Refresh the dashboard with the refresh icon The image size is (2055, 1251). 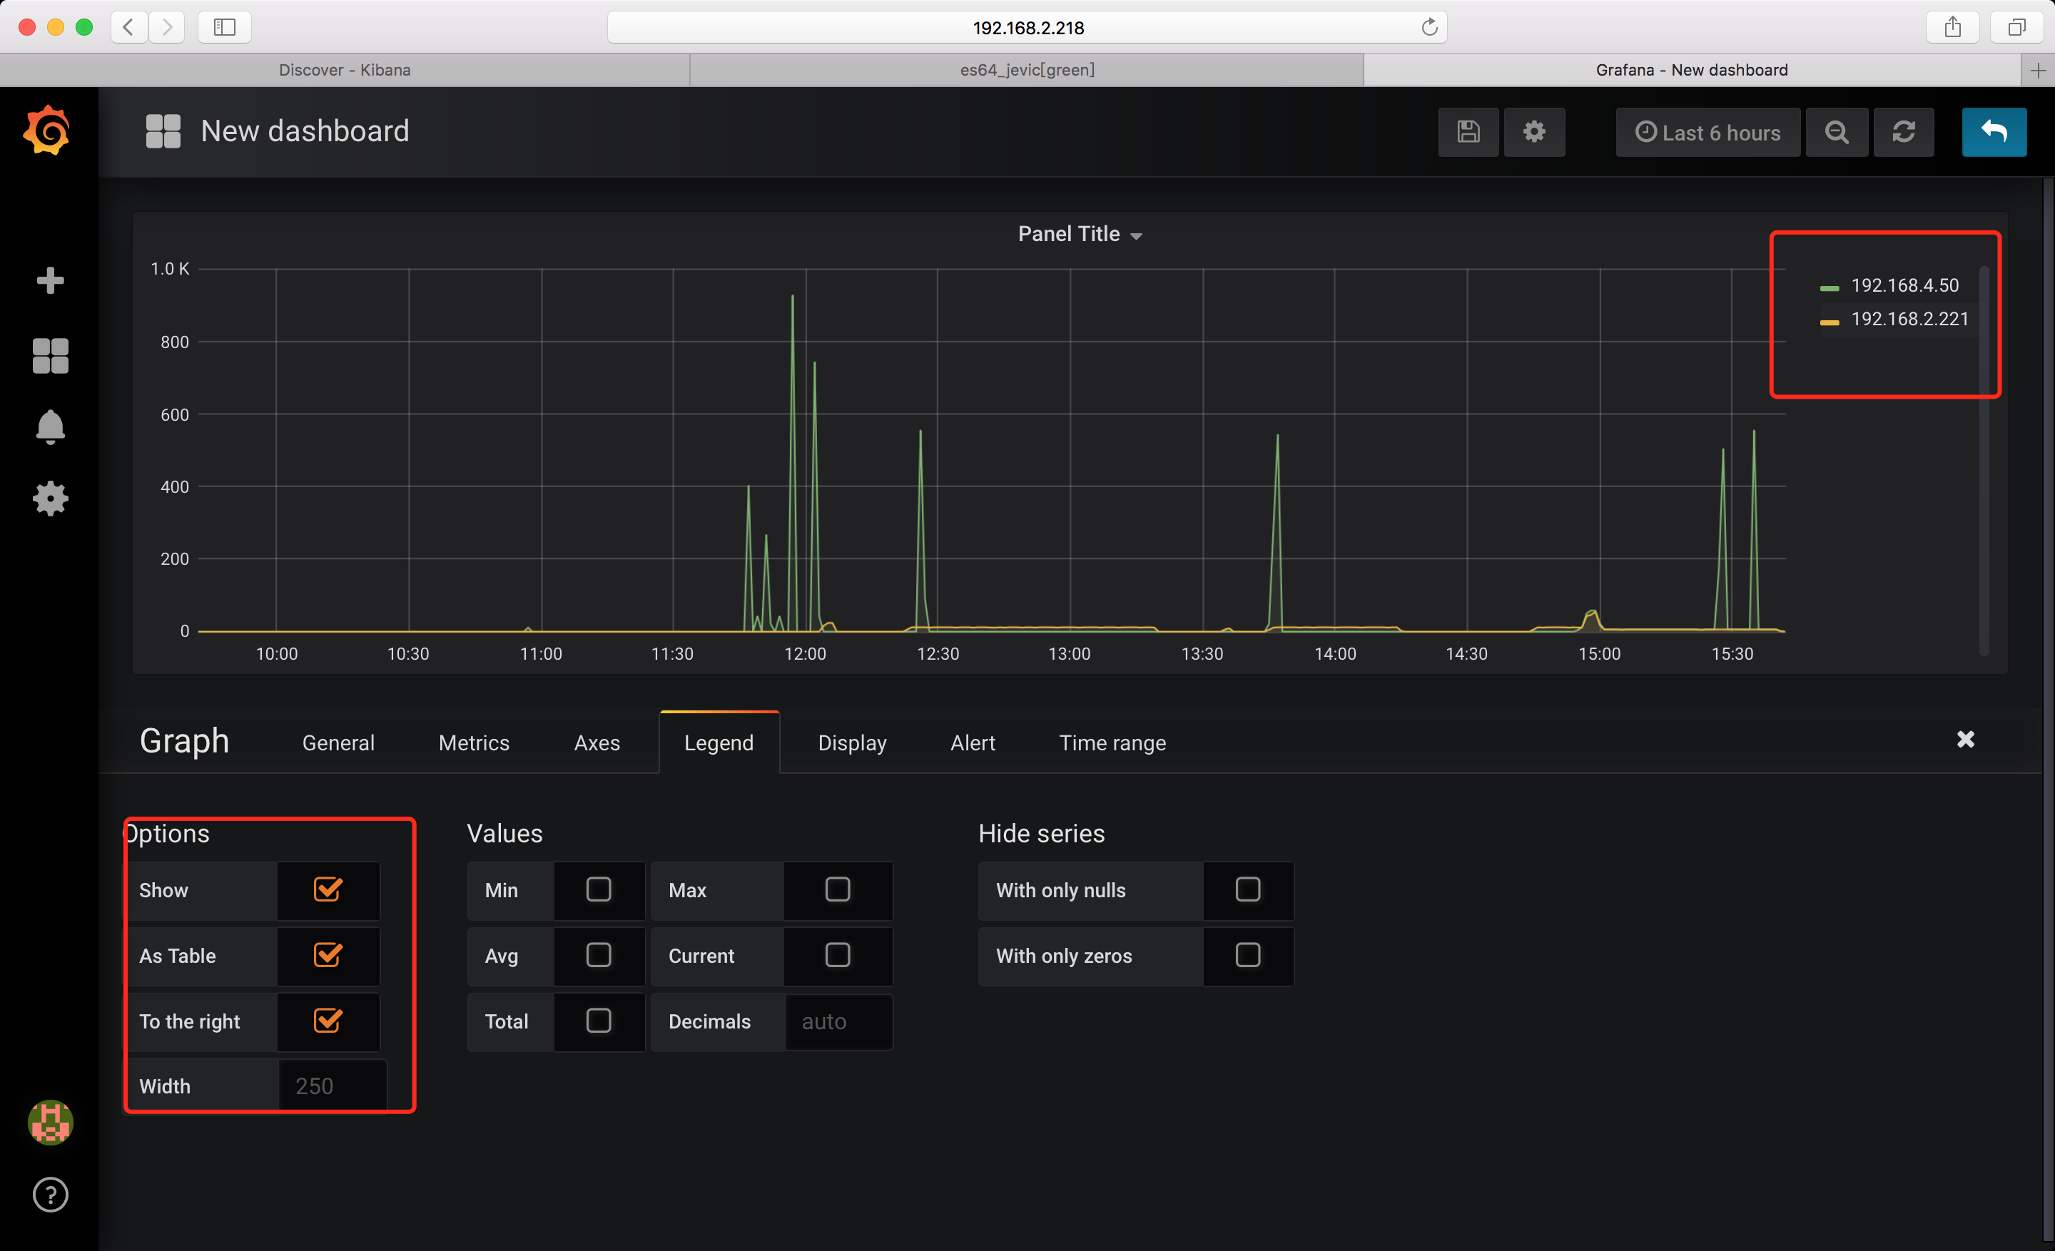click(x=1903, y=132)
